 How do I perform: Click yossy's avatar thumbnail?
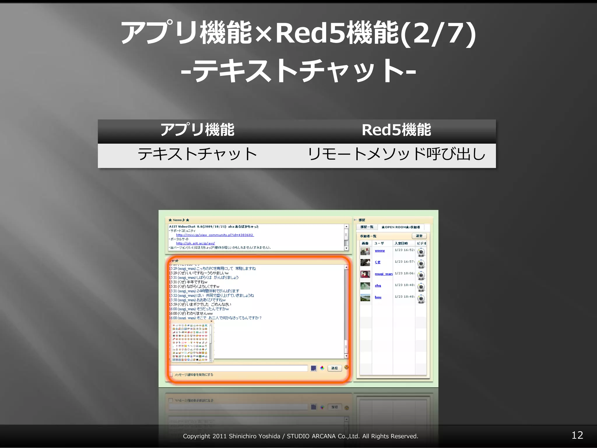click(x=365, y=251)
